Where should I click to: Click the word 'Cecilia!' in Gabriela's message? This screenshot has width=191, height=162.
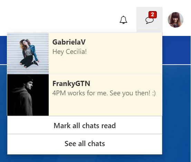click(x=76, y=51)
